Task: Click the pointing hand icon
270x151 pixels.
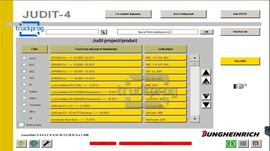Action: pyautogui.click(x=240, y=86)
